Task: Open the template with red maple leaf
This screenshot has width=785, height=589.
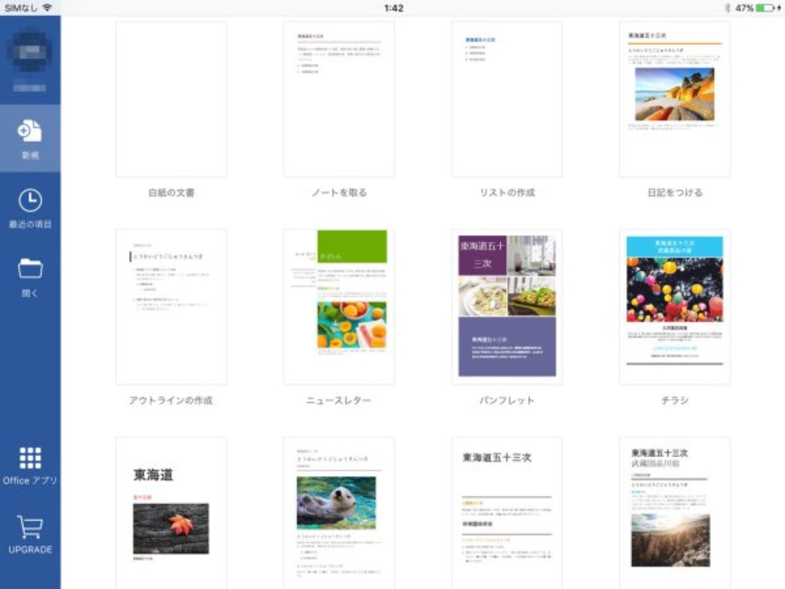Action: coord(171,513)
